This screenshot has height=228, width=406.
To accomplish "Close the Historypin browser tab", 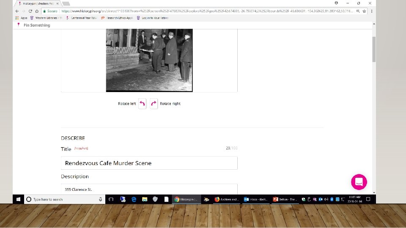I will [58, 4].
